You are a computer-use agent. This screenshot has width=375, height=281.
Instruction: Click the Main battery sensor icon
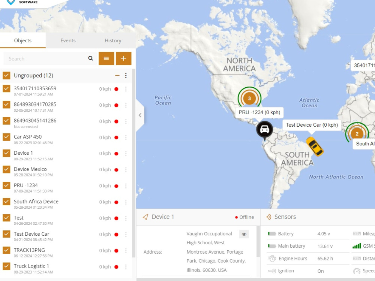click(271, 246)
